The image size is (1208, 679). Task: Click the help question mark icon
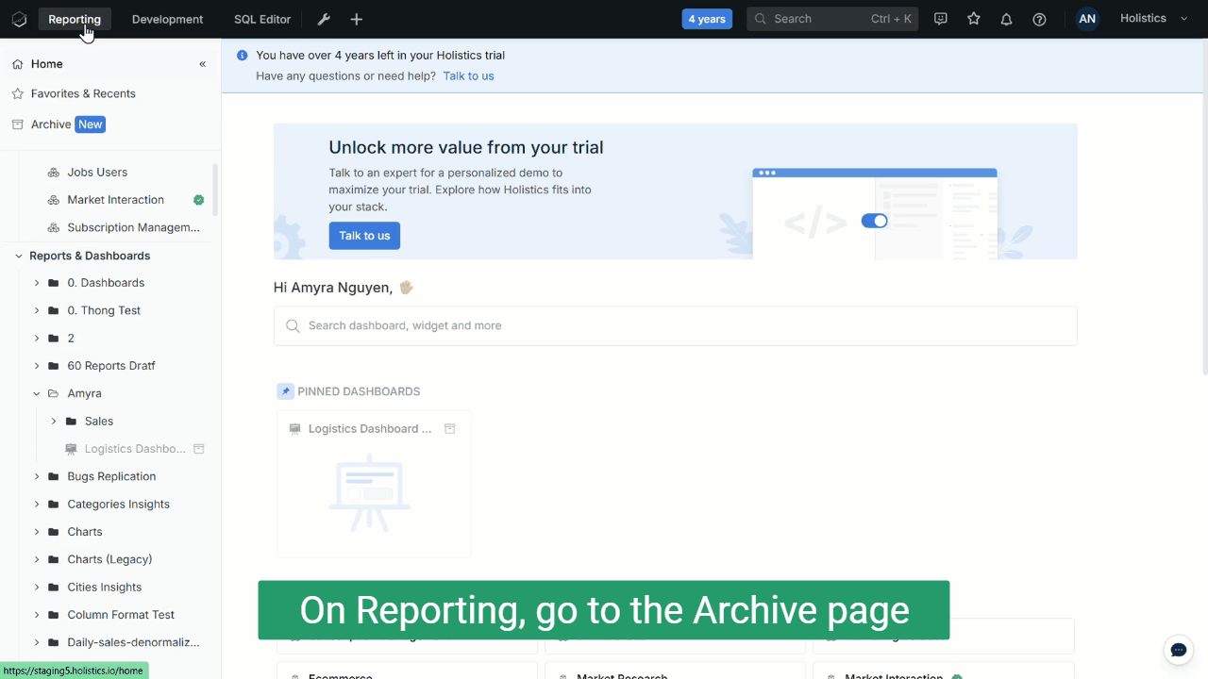[1039, 19]
